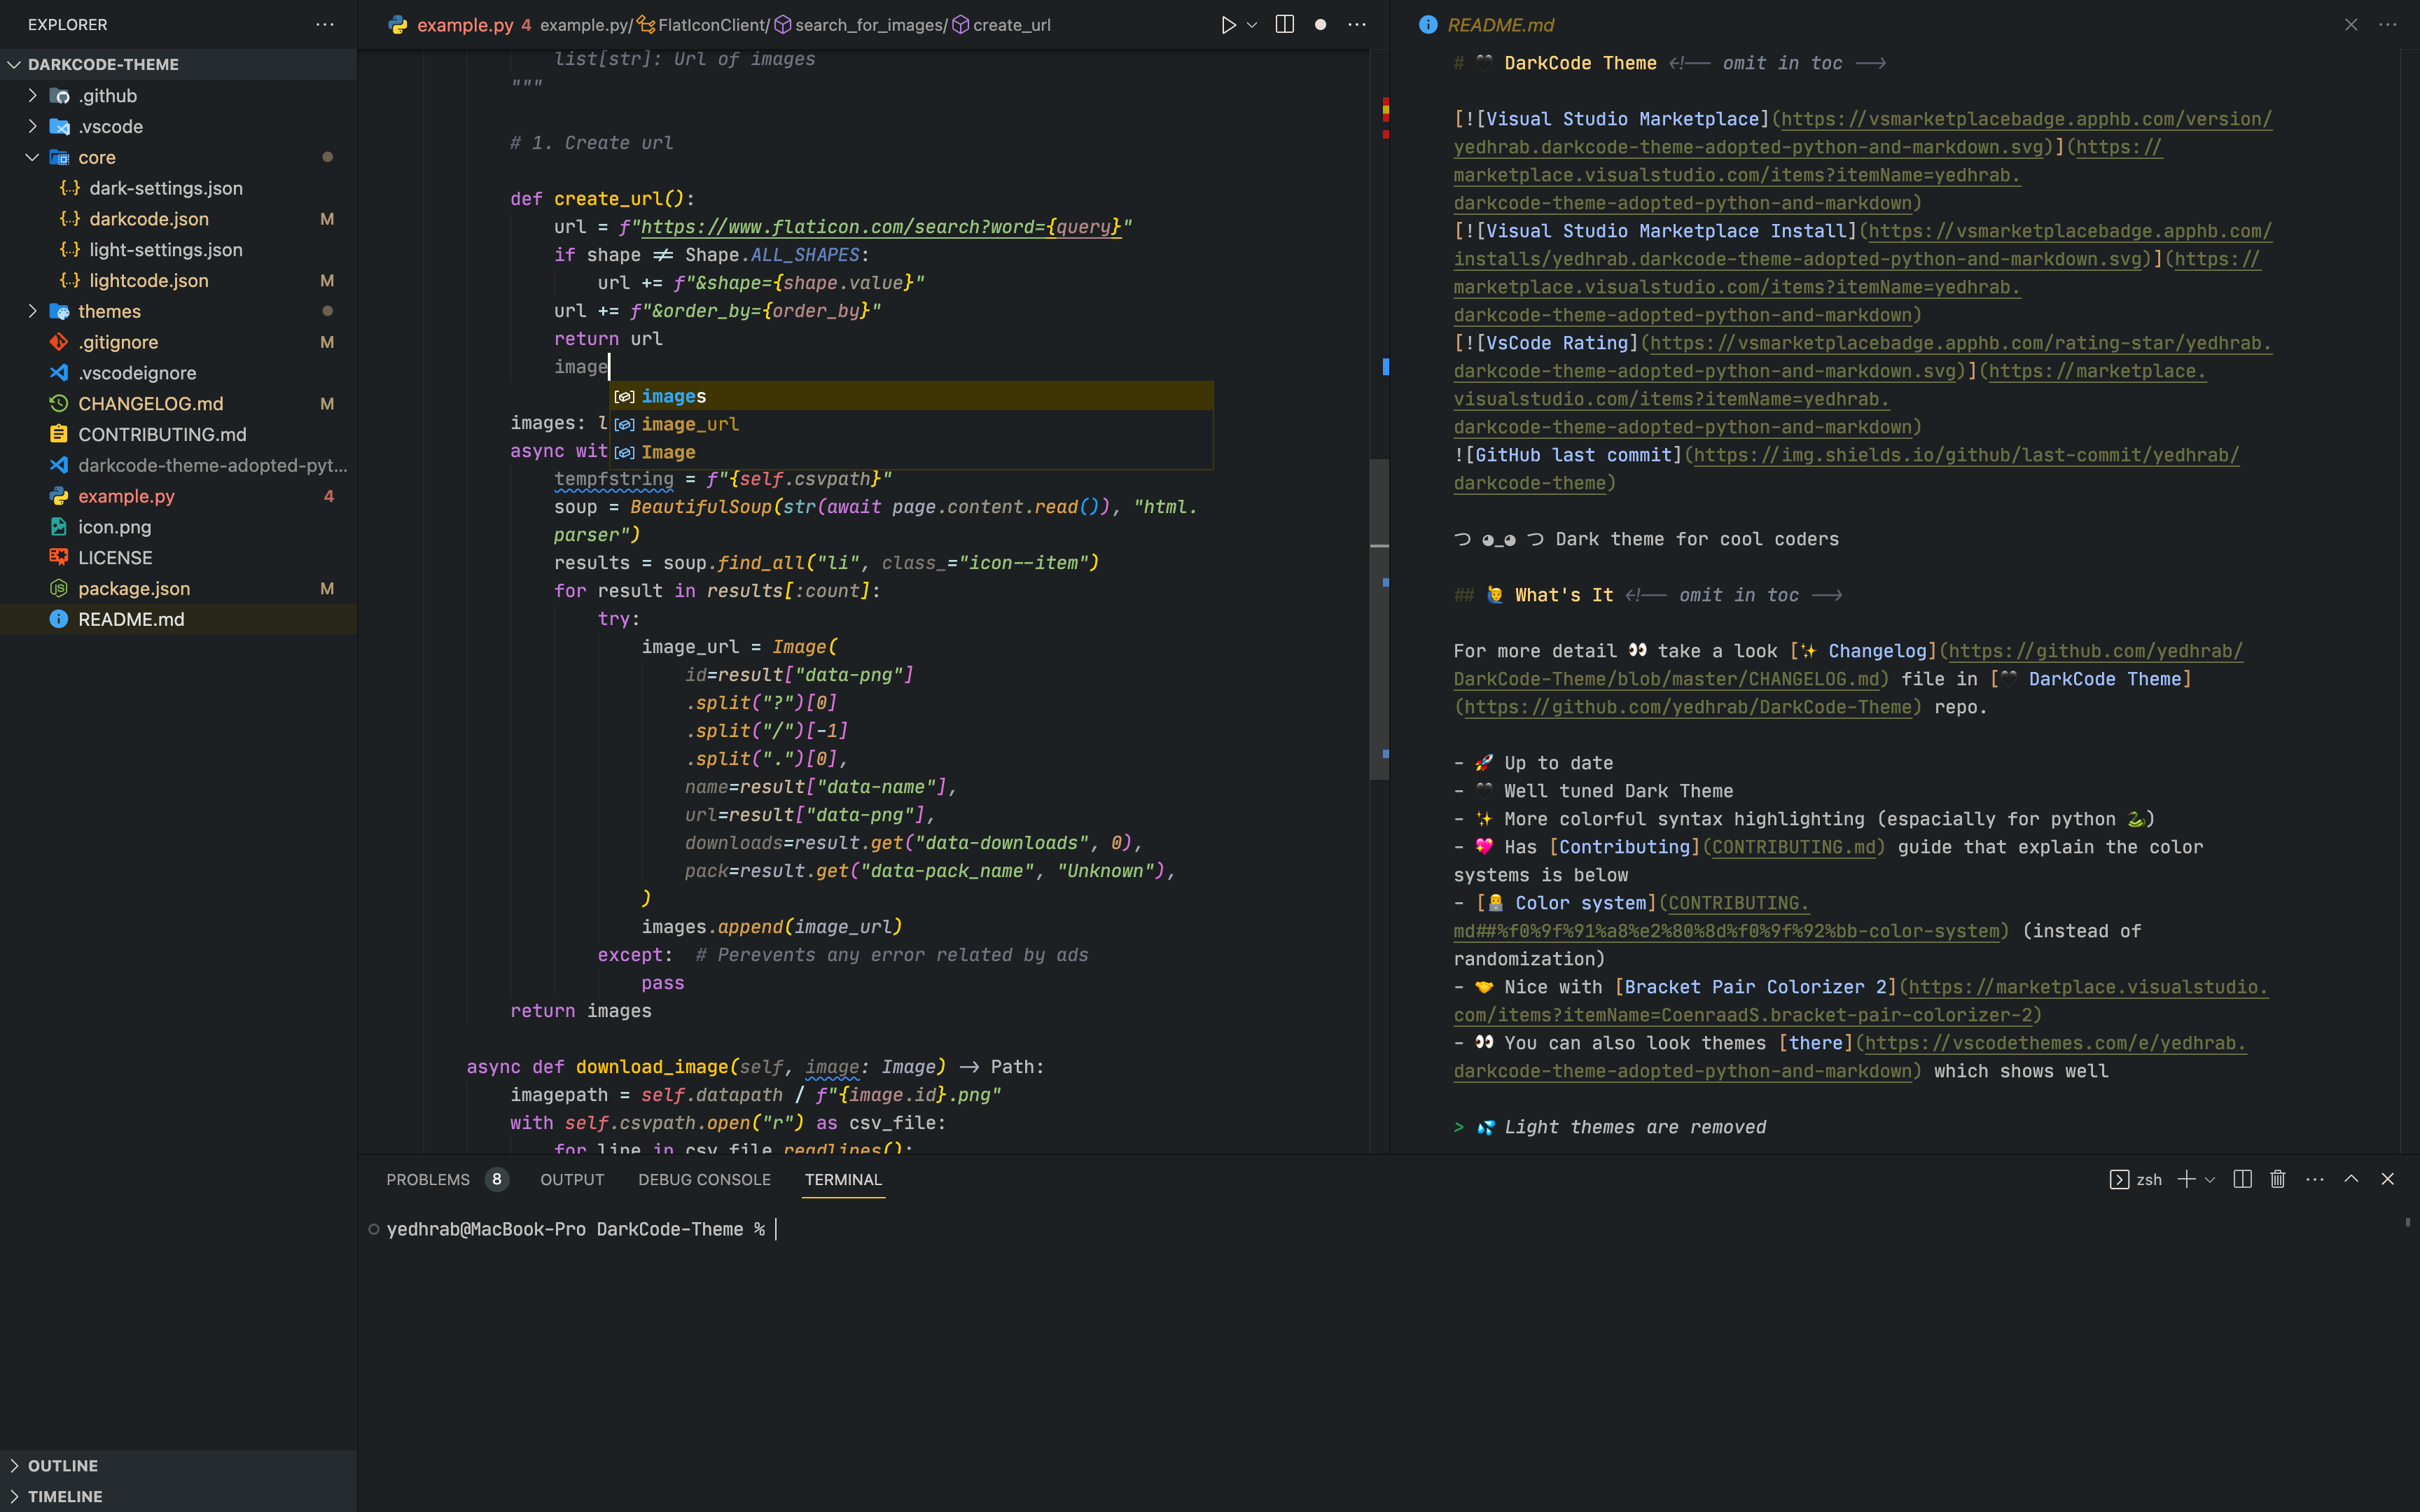The height and width of the screenshot is (1512, 2420).
Task: Open the run options dropdown arrow
Action: (x=1252, y=25)
